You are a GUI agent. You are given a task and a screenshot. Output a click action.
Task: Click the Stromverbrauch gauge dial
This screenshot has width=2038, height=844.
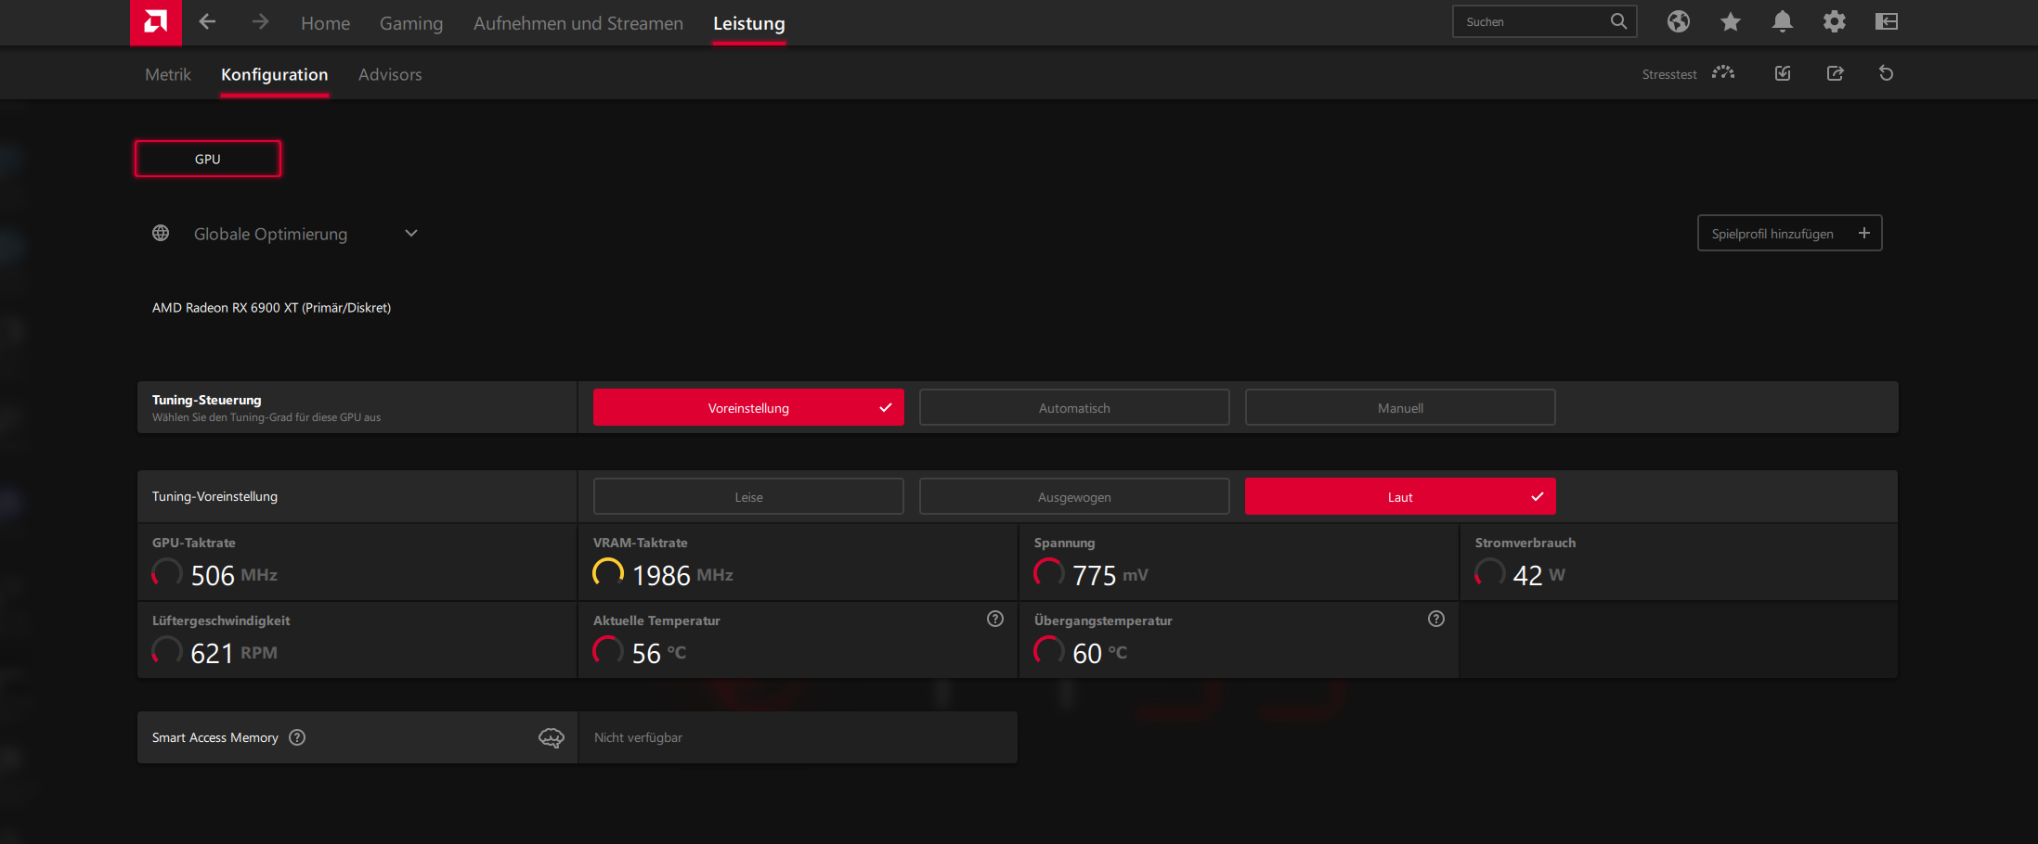1490,572
